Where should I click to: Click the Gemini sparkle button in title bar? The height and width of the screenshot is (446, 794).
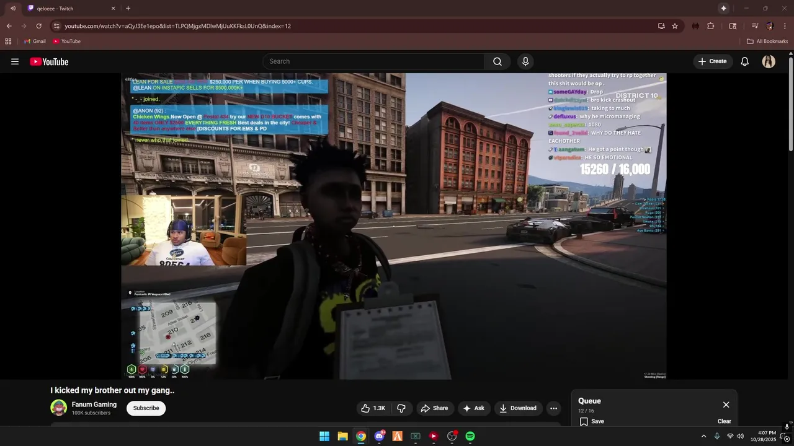[723, 8]
